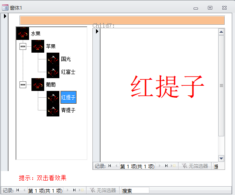Click the 苹果 node icon
The image size is (235, 195).
coord(38,46)
